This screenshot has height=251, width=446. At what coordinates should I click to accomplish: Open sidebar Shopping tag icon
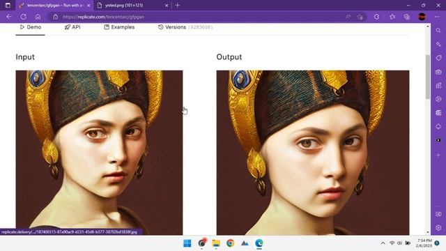point(438,58)
